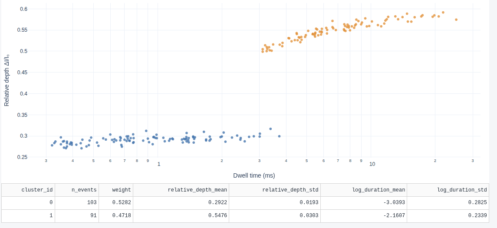497x228 pixels.
Task: Click the relative_depth_mean column header
Action: [181, 190]
